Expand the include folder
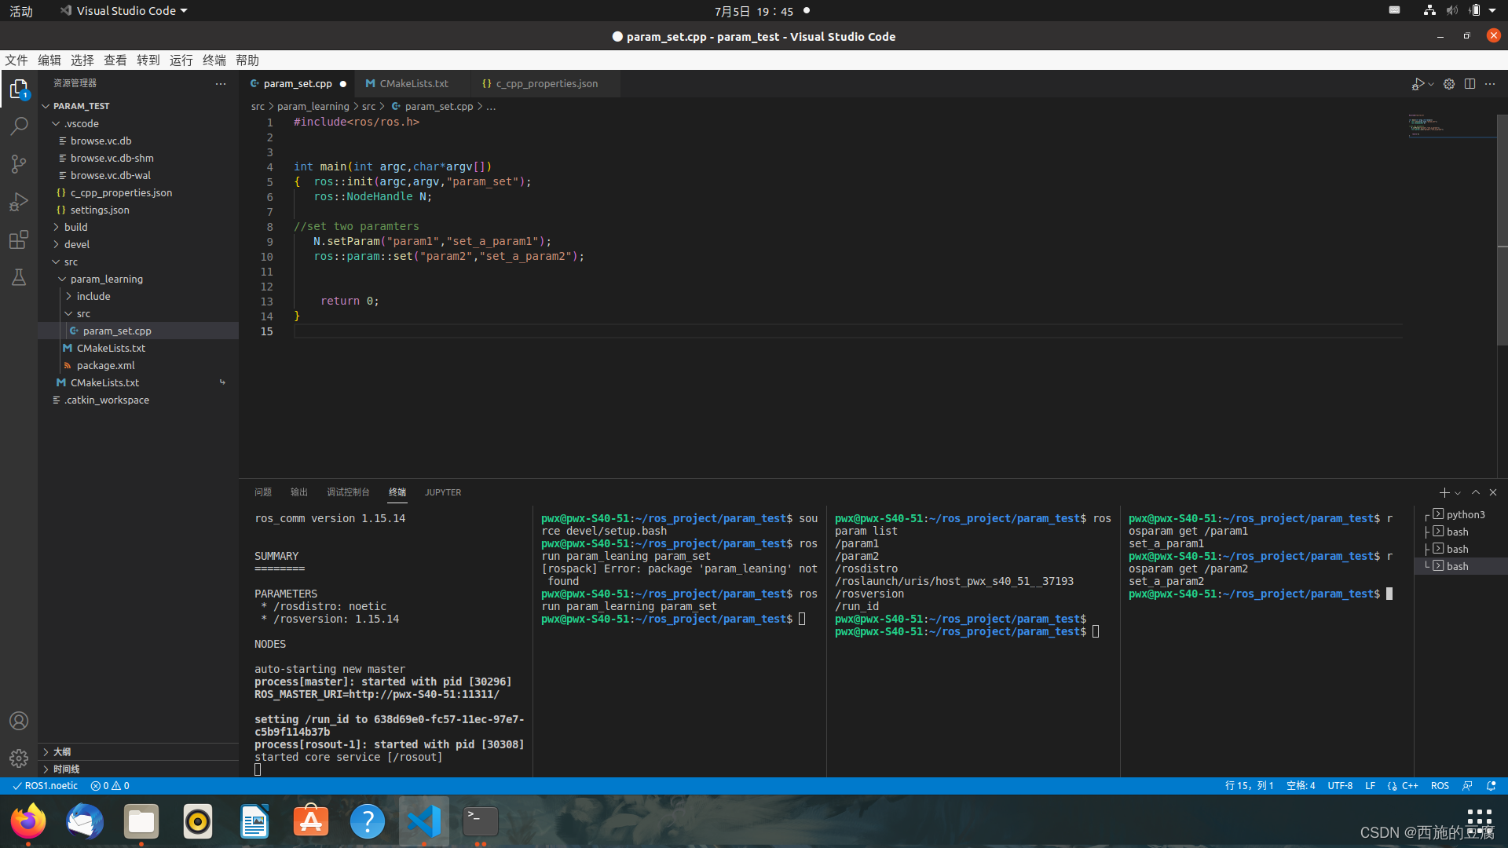This screenshot has width=1508, height=848. tap(138, 296)
